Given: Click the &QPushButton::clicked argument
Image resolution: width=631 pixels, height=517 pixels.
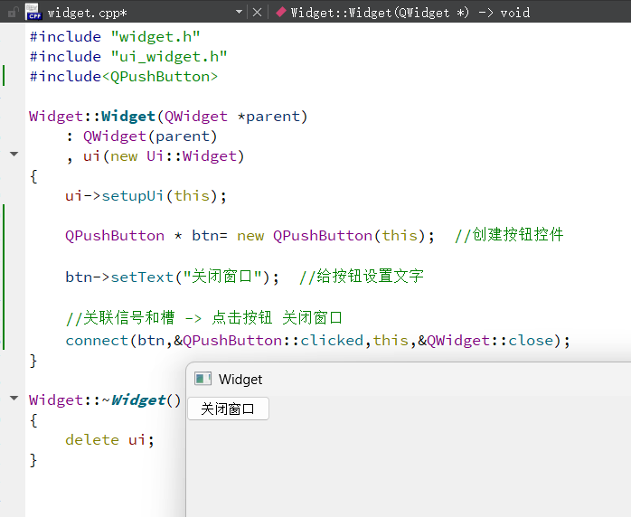Looking at the screenshot, I should click(268, 341).
